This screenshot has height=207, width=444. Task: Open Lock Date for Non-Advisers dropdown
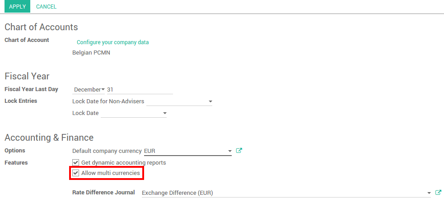click(x=210, y=101)
